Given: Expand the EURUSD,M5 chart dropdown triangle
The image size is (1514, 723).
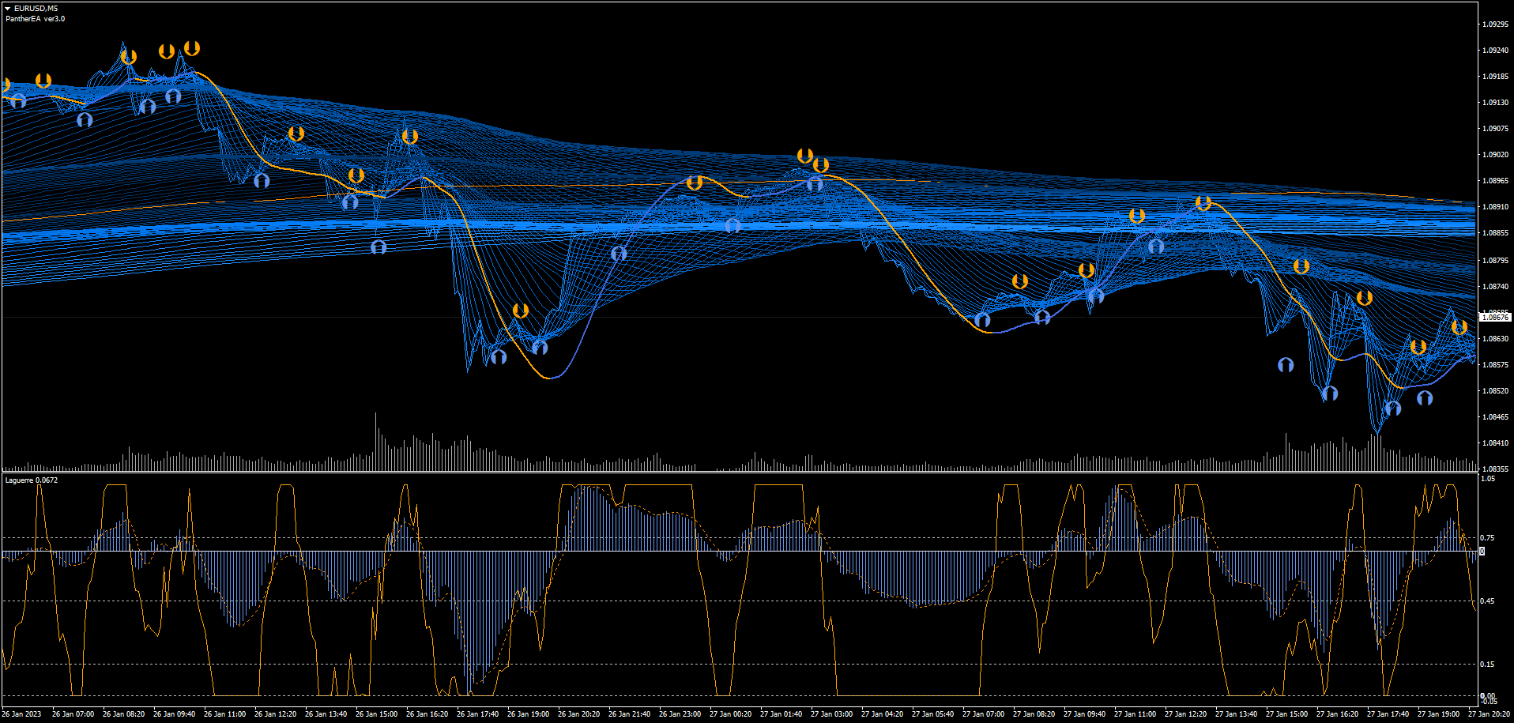Looking at the screenshot, I should pos(8,9).
